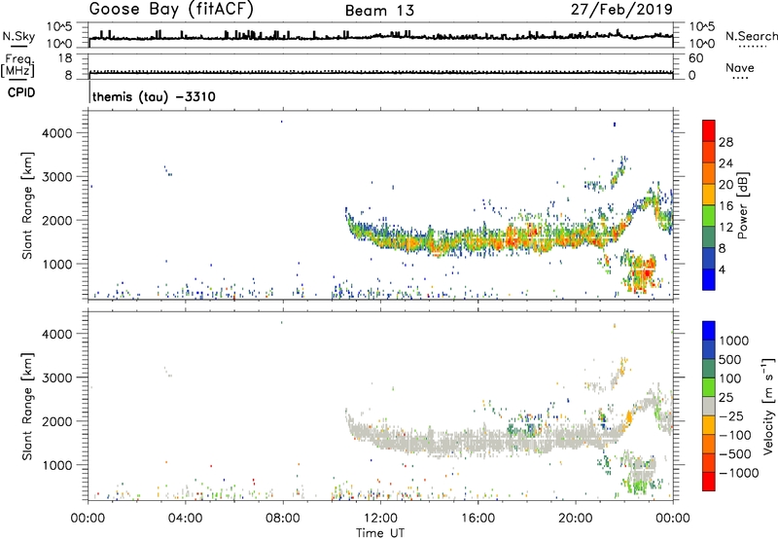Click the '500' tick on Velocity colorbar
The width and height of the screenshot is (778, 539).
[730, 359]
